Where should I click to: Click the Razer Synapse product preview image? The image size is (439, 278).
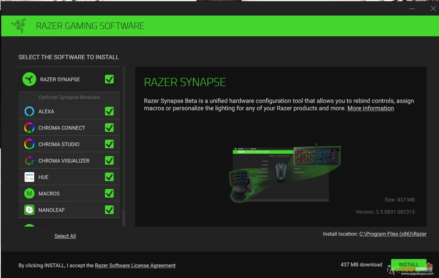(285, 173)
